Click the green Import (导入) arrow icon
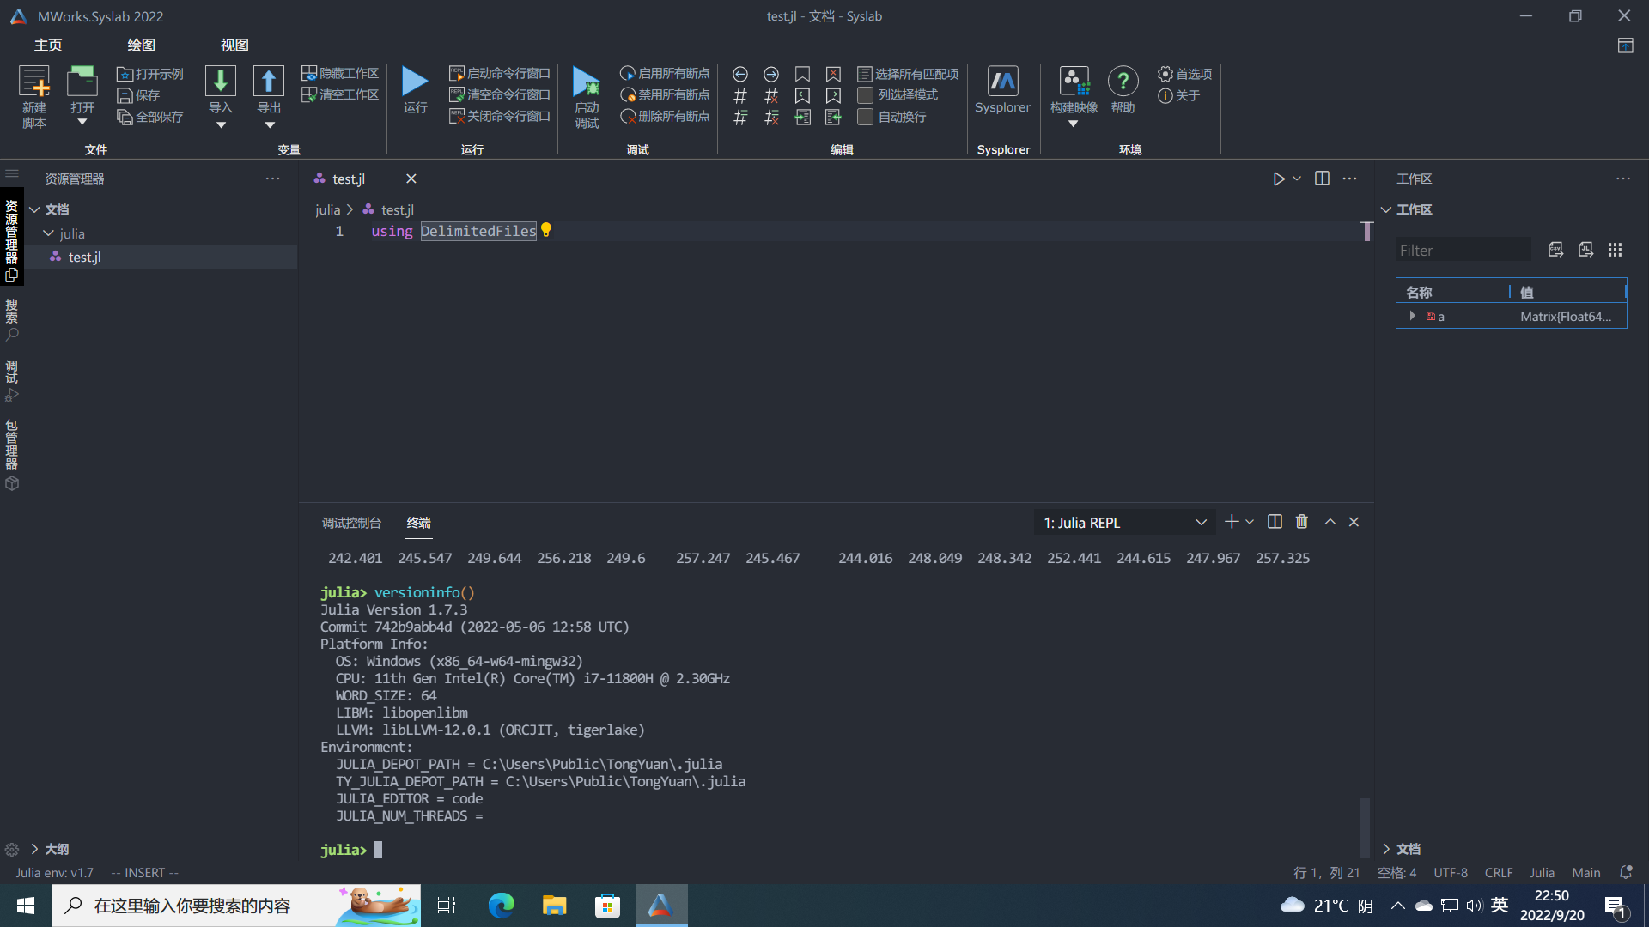The height and width of the screenshot is (927, 1649). [x=221, y=82]
